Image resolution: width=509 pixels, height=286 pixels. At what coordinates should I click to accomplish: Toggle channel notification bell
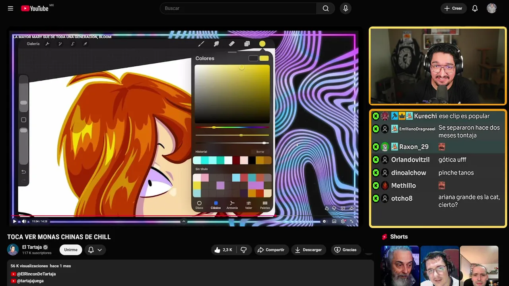coord(91,250)
